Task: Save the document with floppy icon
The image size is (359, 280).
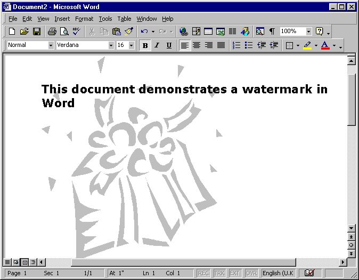Action: click(37, 31)
